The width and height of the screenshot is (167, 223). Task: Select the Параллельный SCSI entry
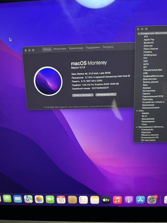tap(153, 97)
